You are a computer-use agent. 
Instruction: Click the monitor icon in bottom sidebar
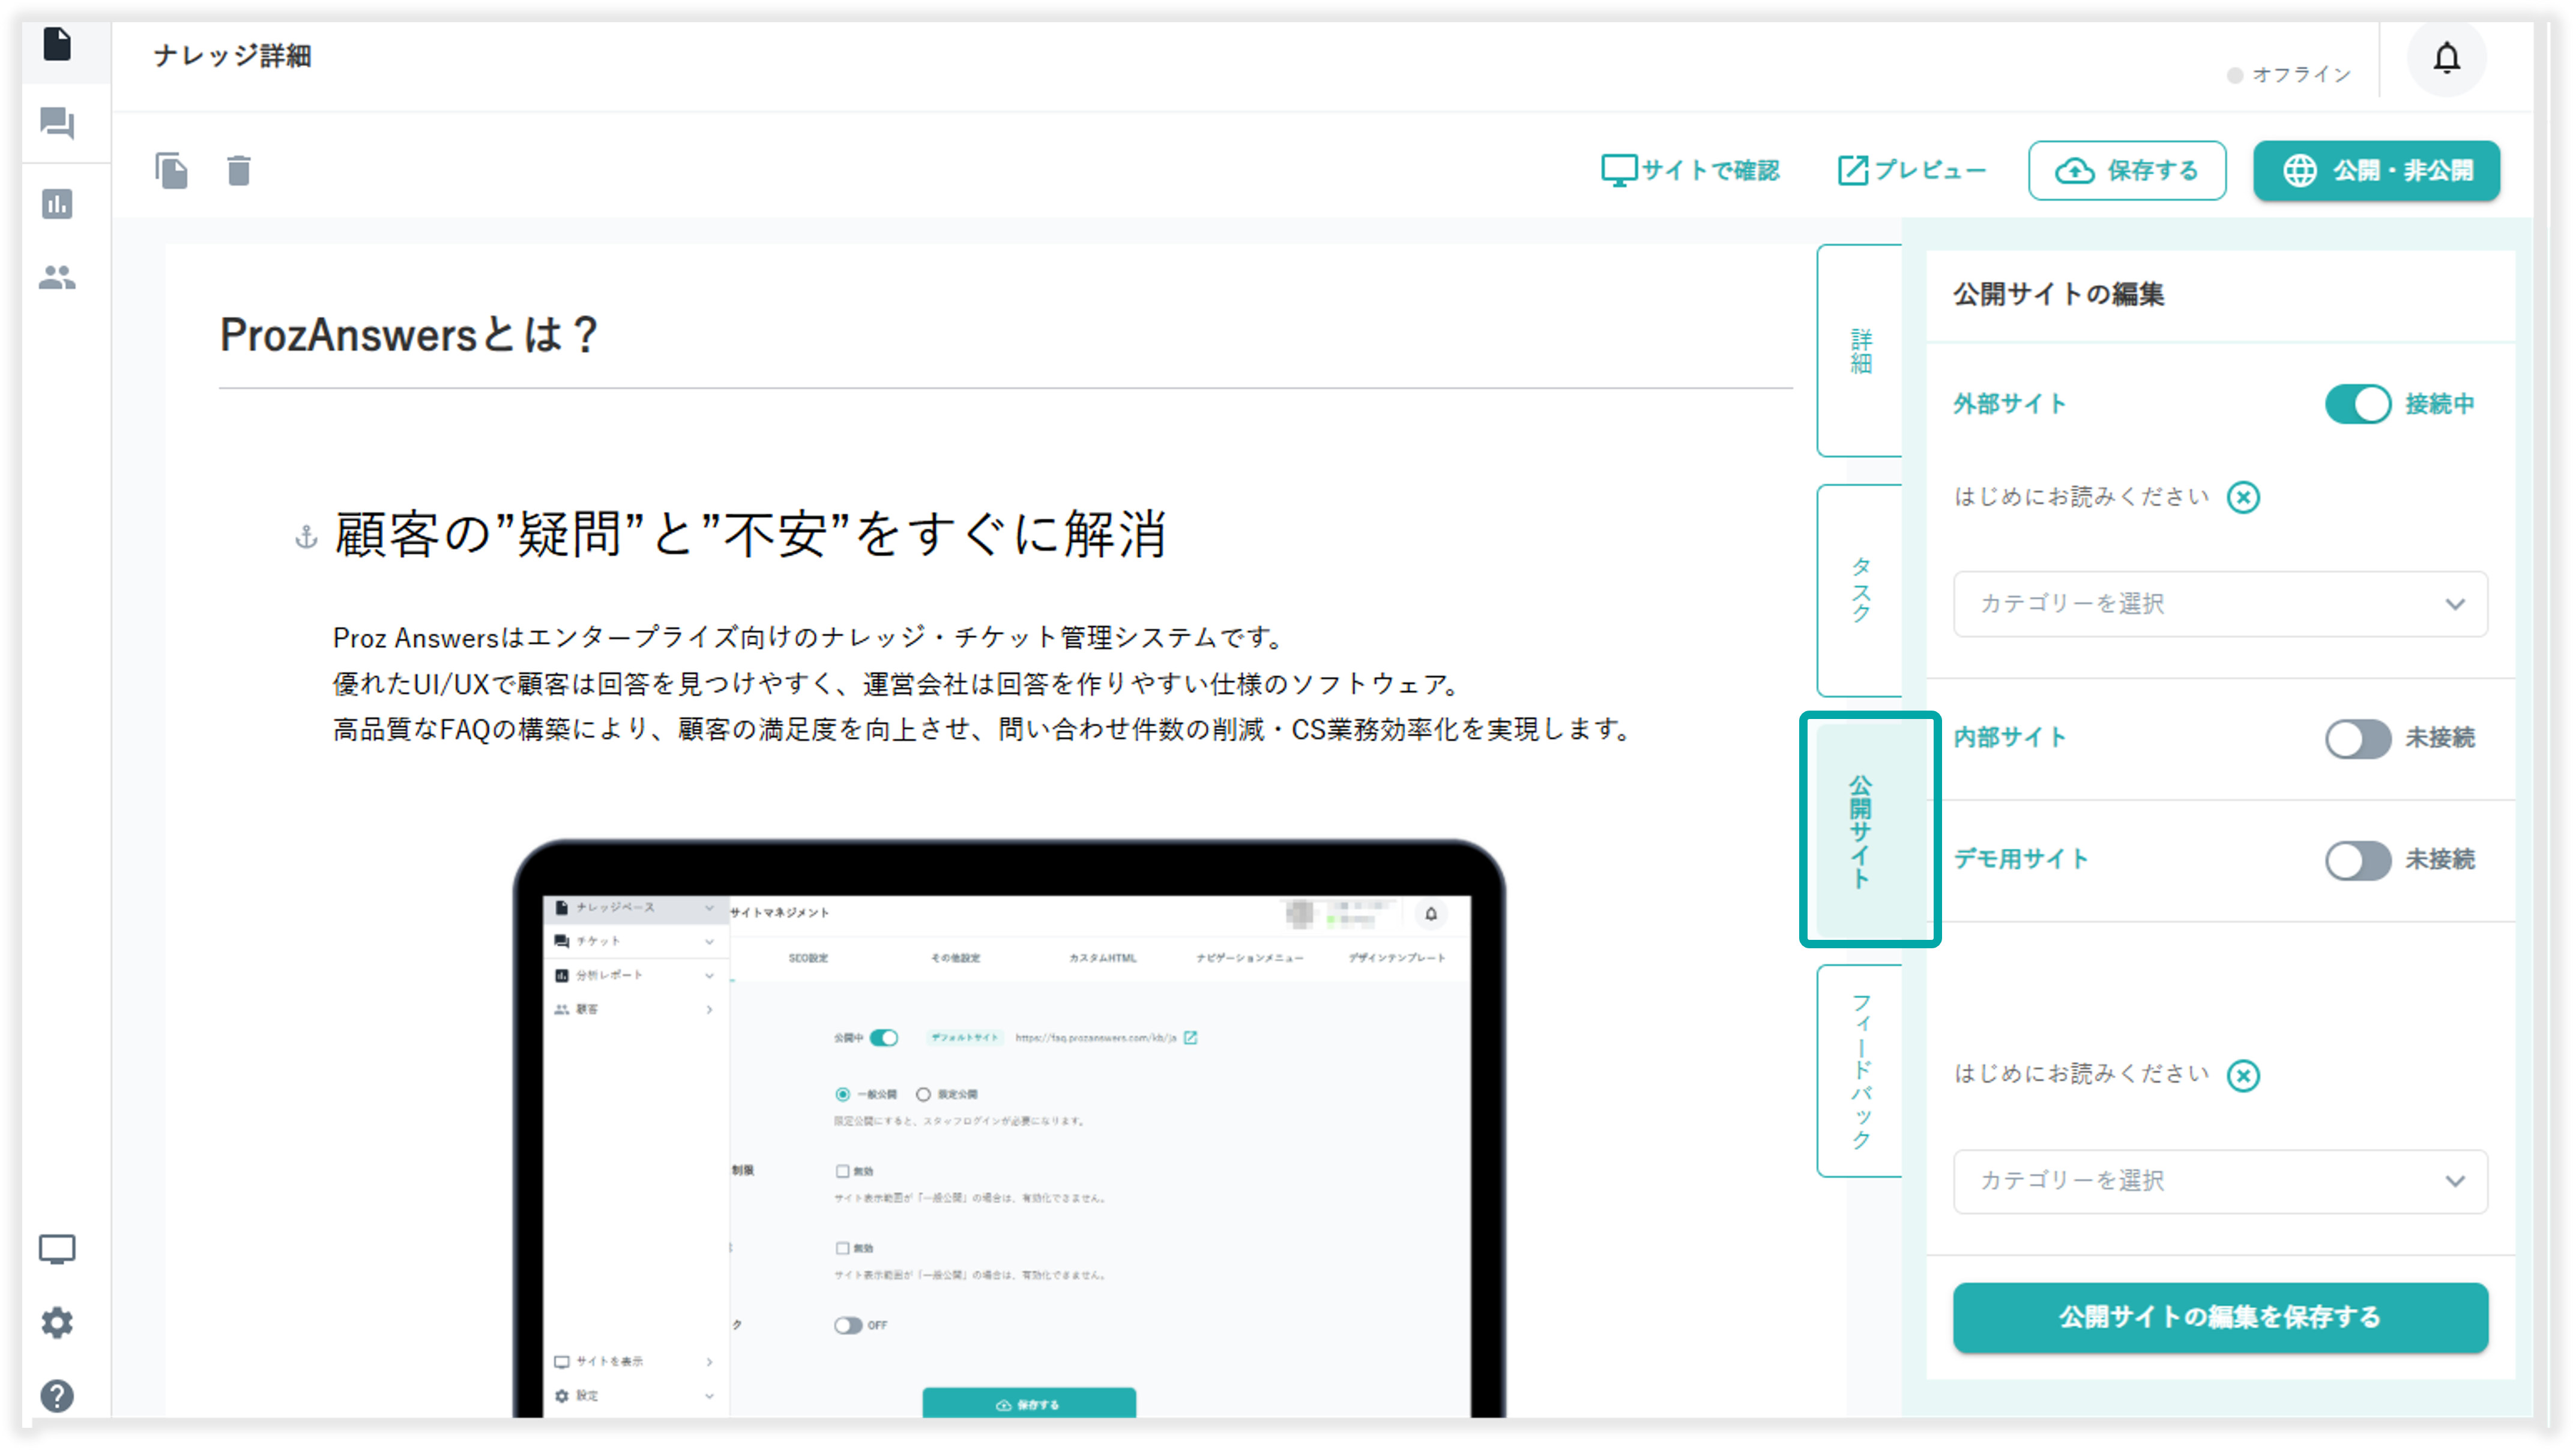tap(57, 1249)
